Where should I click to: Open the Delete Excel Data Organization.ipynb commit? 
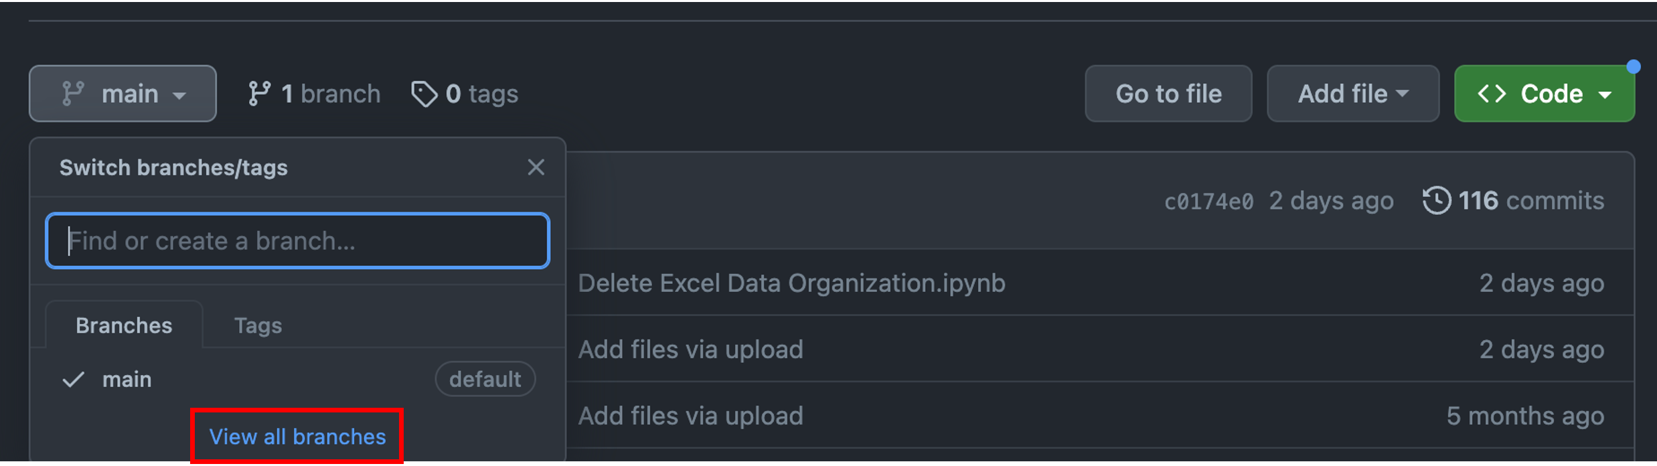[791, 283]
